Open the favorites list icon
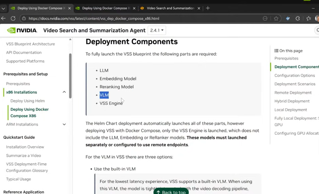Screen dimensions: 319x194 coord(309,19)
